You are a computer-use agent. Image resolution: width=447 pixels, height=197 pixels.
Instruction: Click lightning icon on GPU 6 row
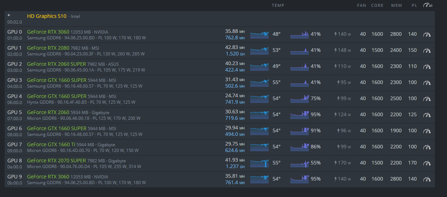[x=338, y=131]
